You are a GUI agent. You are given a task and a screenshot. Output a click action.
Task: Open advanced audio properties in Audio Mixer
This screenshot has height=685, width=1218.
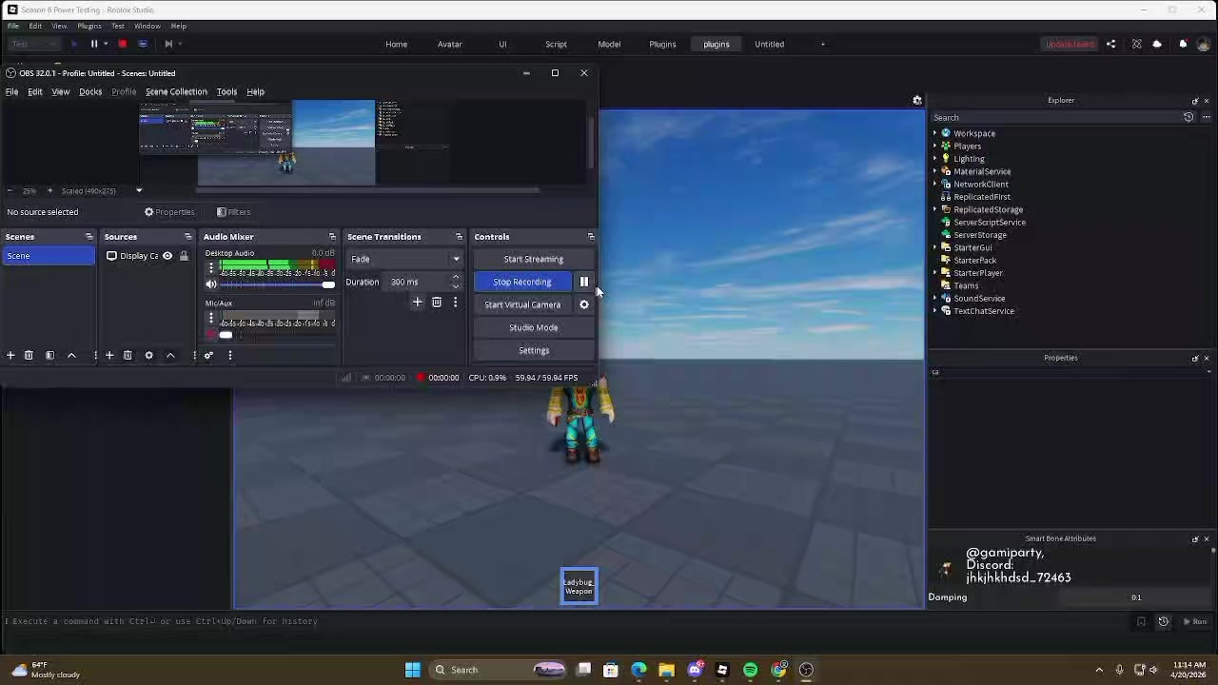coord(208,355)
